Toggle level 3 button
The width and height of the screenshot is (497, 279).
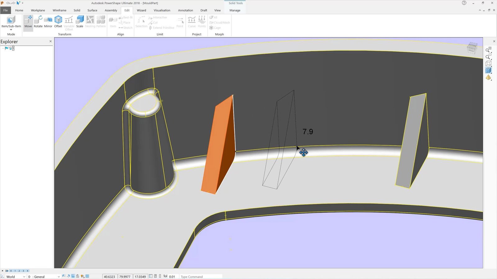point(23,271)
